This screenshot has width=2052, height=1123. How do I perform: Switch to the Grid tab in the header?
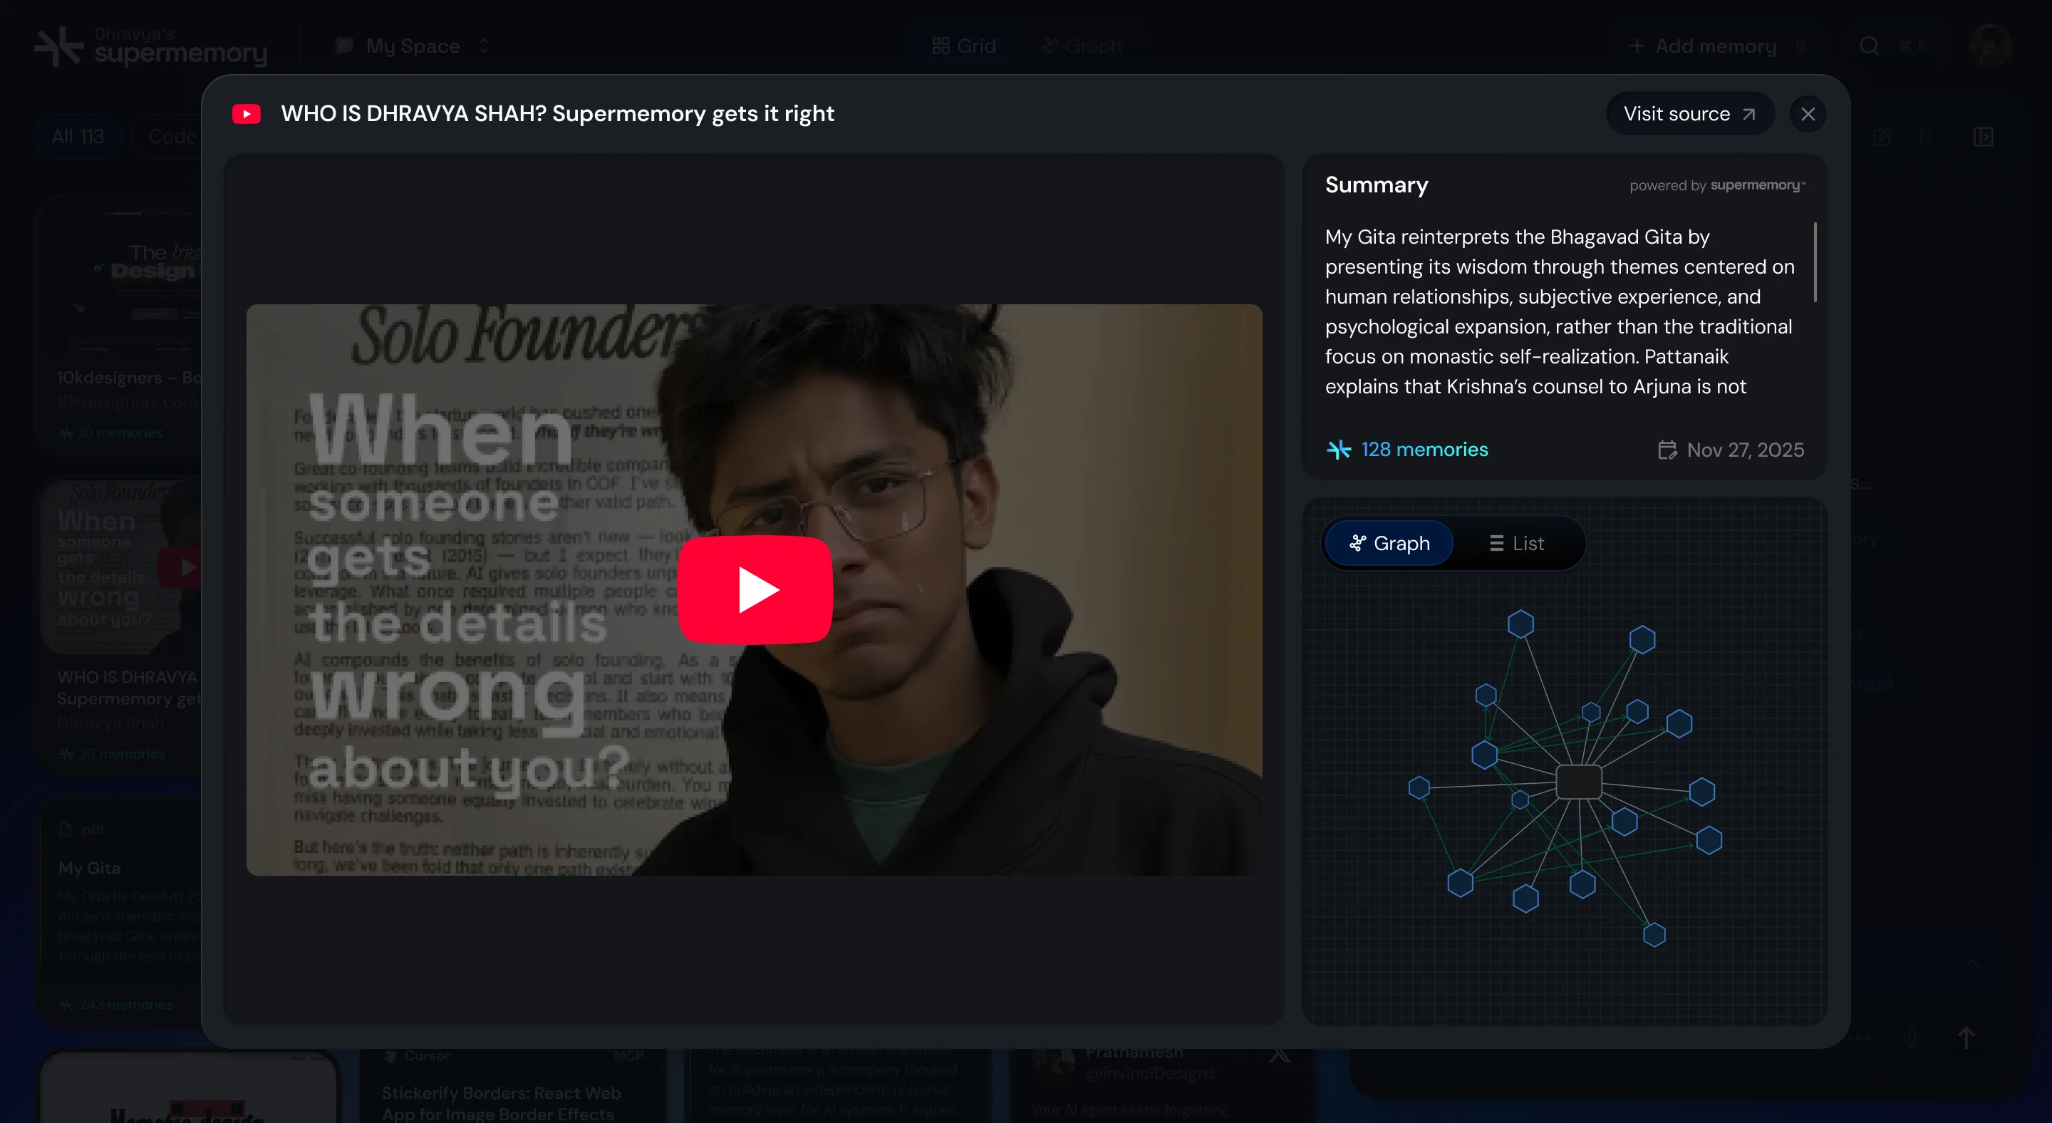(x=963, y=46)
